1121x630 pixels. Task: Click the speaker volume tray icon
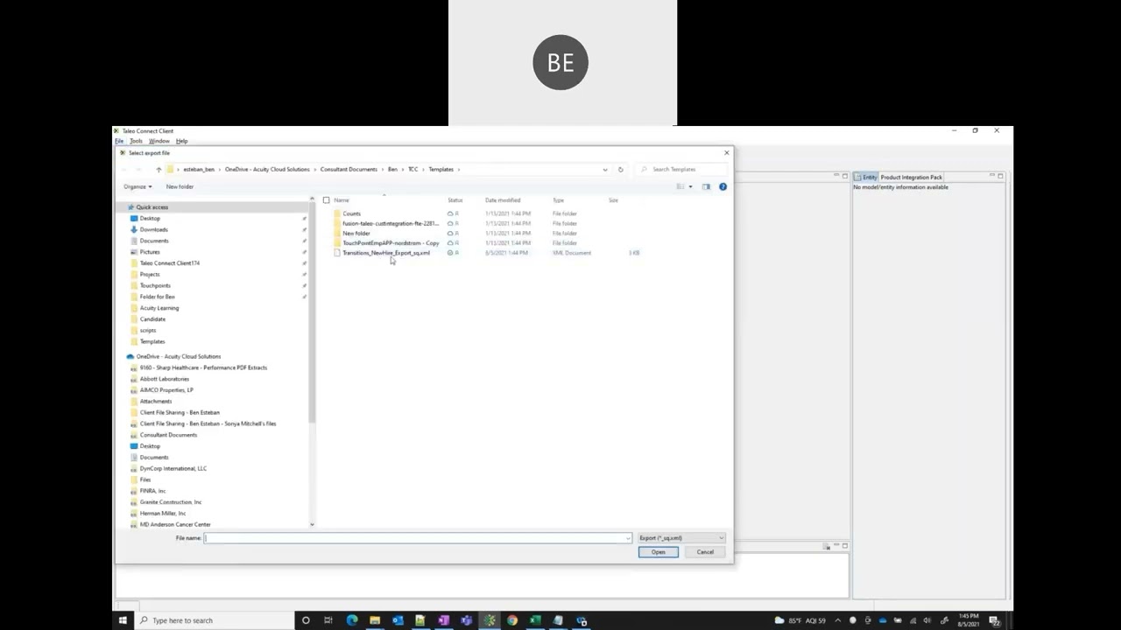927,620
